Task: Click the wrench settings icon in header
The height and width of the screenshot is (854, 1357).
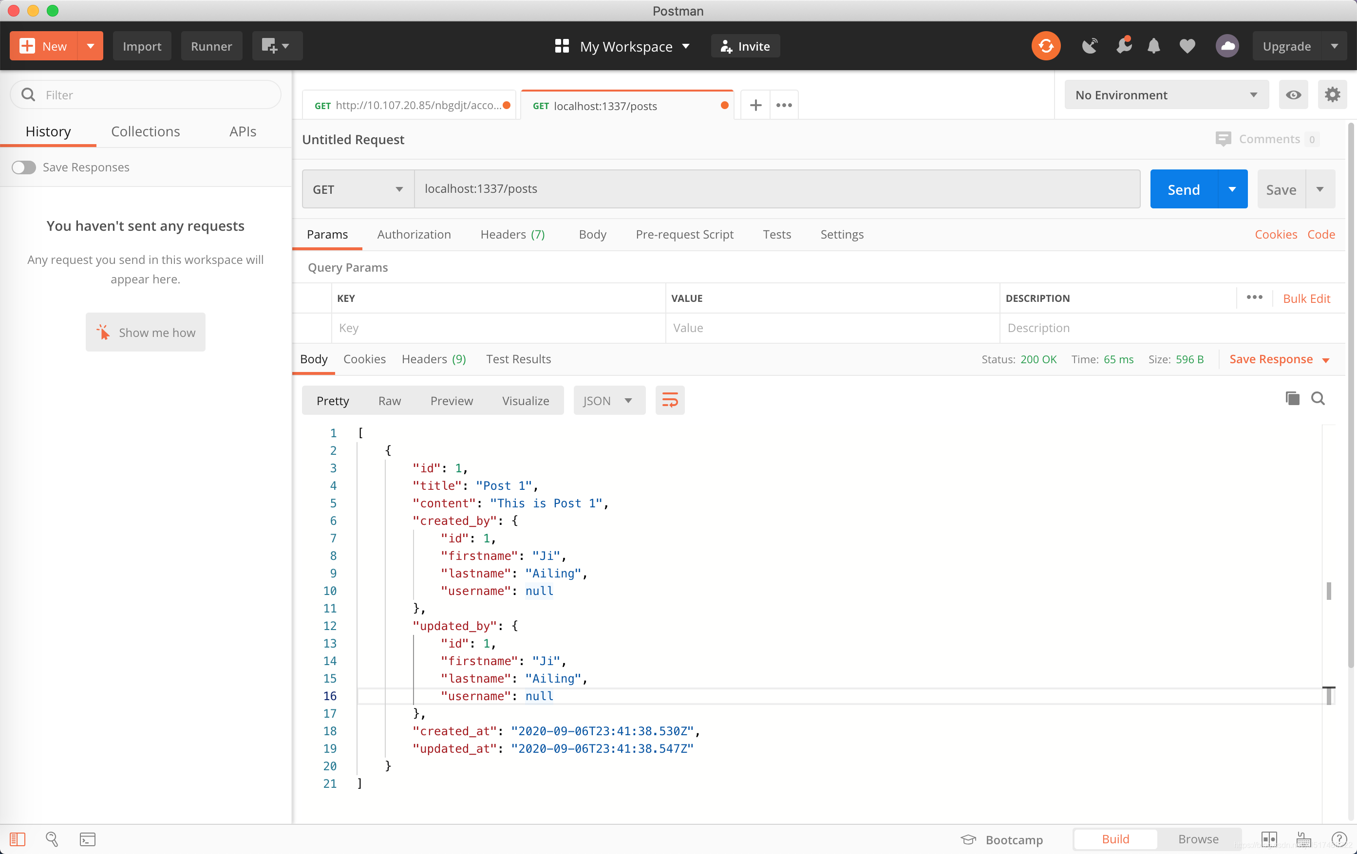Action: pyautogui.click(x=1123, y=46)
